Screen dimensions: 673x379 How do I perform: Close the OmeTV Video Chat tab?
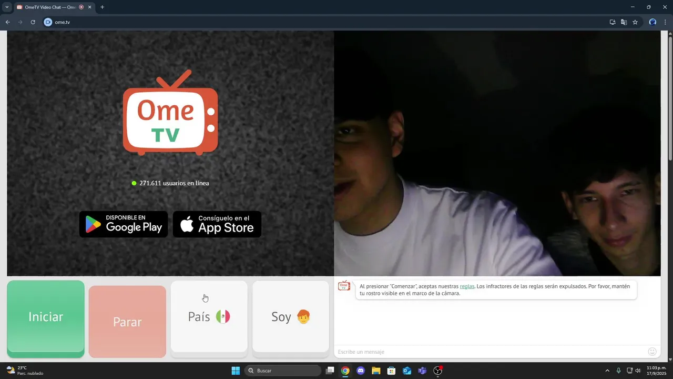(x=90, y=7)
